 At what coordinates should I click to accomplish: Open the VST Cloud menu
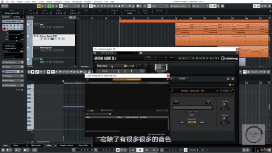pyautogui.click(x=98, y=2)
